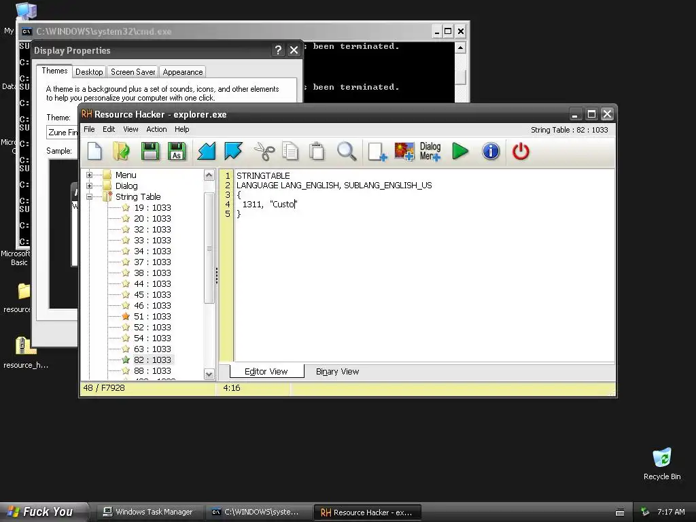Open the Appearance tab in Display Properties
Screen dimensions: 696x522
[x=182, y=72]
